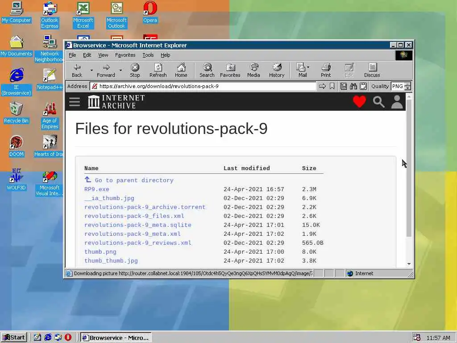Click the Discuss toolbar button
457x343 pixels.
point(372,70)
